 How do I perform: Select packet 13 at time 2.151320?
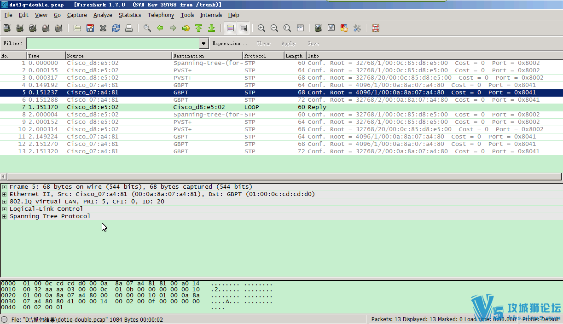pyautogui.click(x=281, y=151)
